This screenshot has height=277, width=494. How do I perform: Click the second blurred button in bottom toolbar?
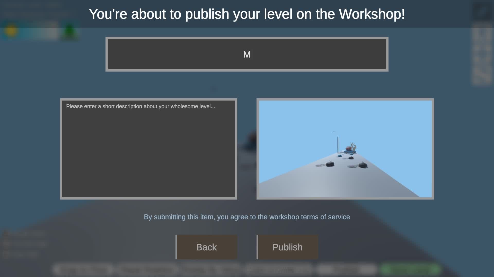tap(147, 270)
